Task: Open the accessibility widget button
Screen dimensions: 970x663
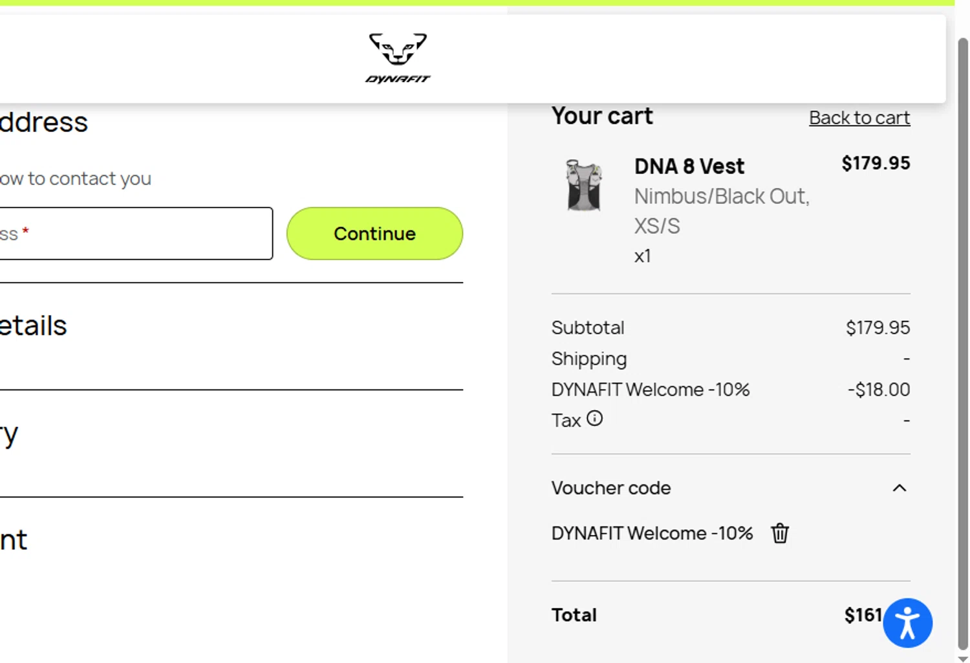Action: tap(907, 623)
